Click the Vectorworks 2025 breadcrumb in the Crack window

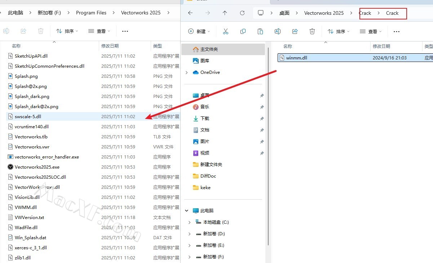point(324,13)
